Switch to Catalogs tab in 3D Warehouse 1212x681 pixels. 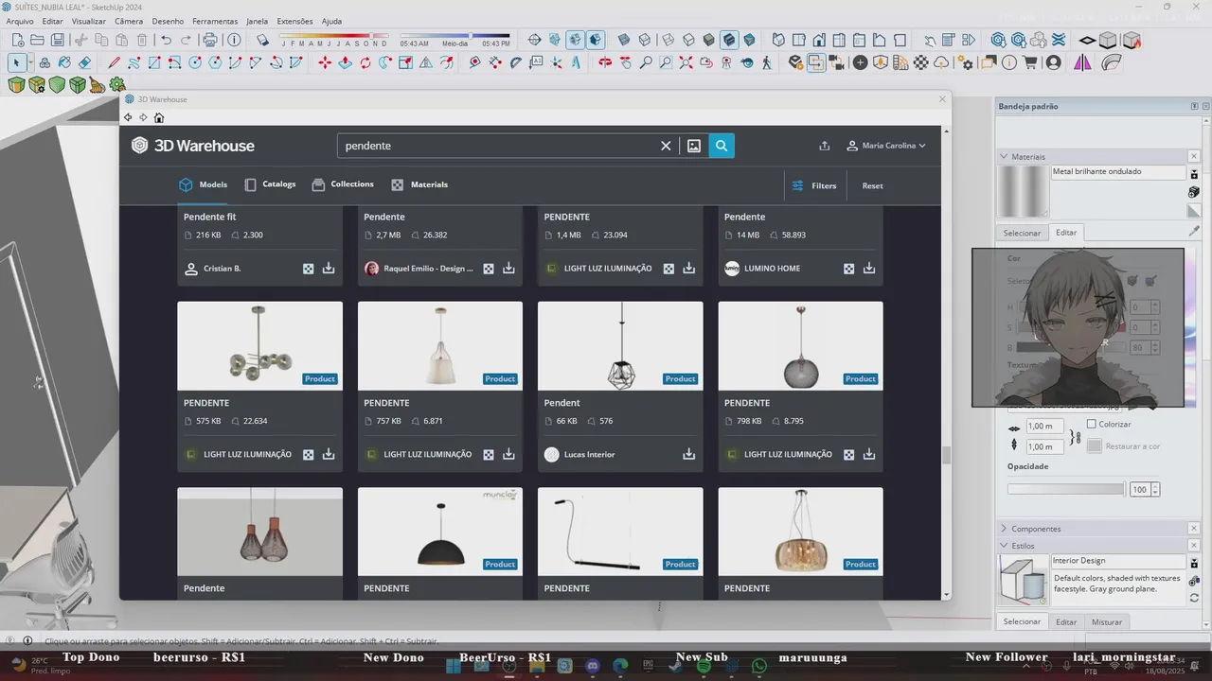[270, 184]
